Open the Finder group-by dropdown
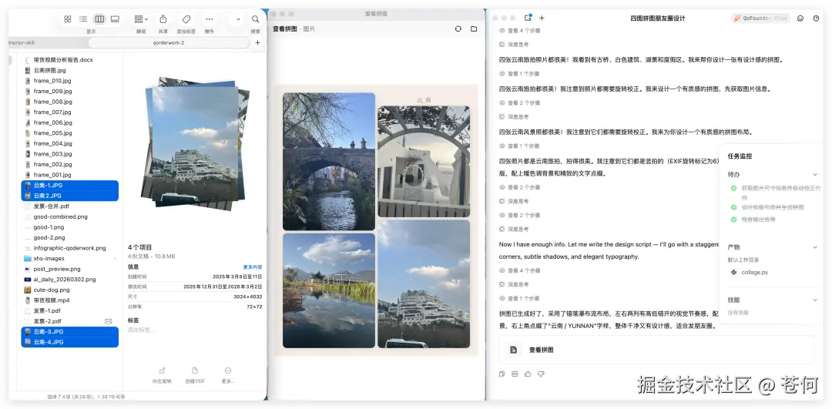The height and width of the screenshot is (409, 832). point(141,19)
